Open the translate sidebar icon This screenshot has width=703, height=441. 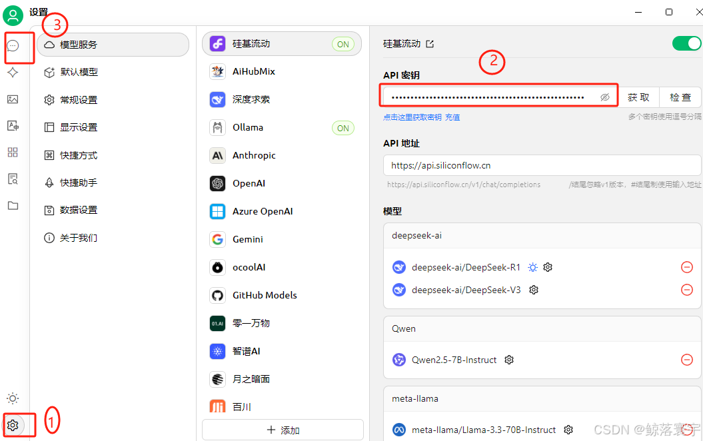(13, 126)
